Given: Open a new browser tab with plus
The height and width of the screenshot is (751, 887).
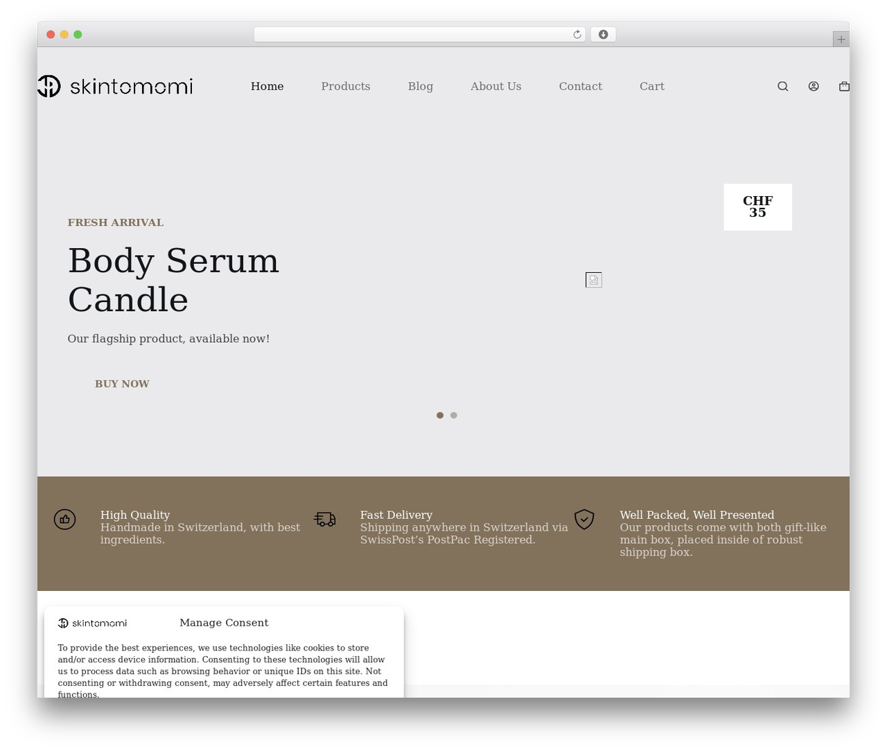Looking at the screenshot, I should coord(841,39).
